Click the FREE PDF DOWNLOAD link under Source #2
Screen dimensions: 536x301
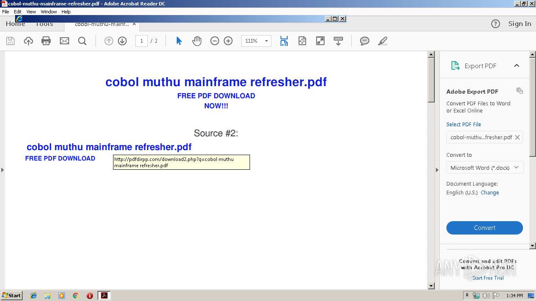click(x=60, y=158)
